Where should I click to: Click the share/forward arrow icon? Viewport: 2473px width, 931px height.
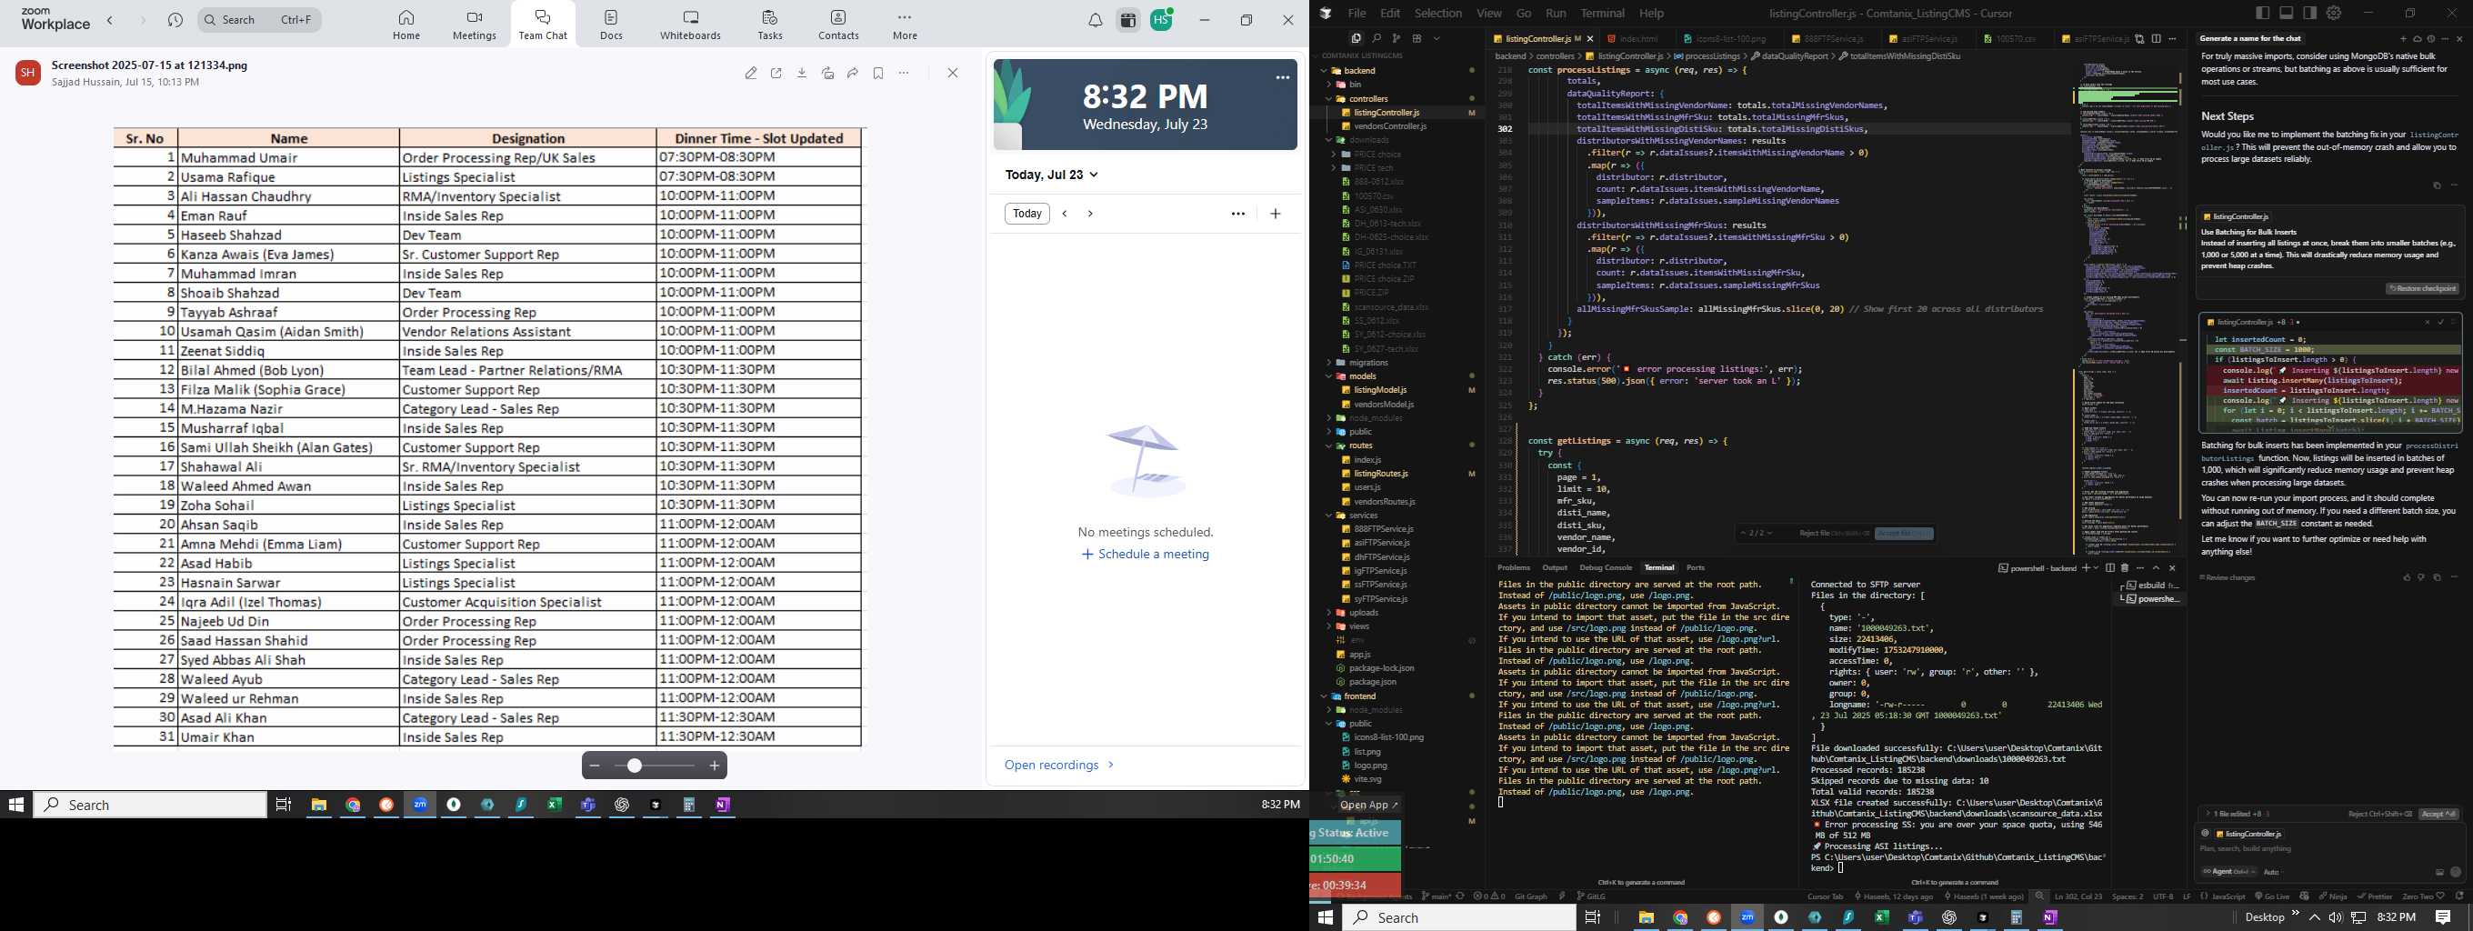tap(853, 73)
